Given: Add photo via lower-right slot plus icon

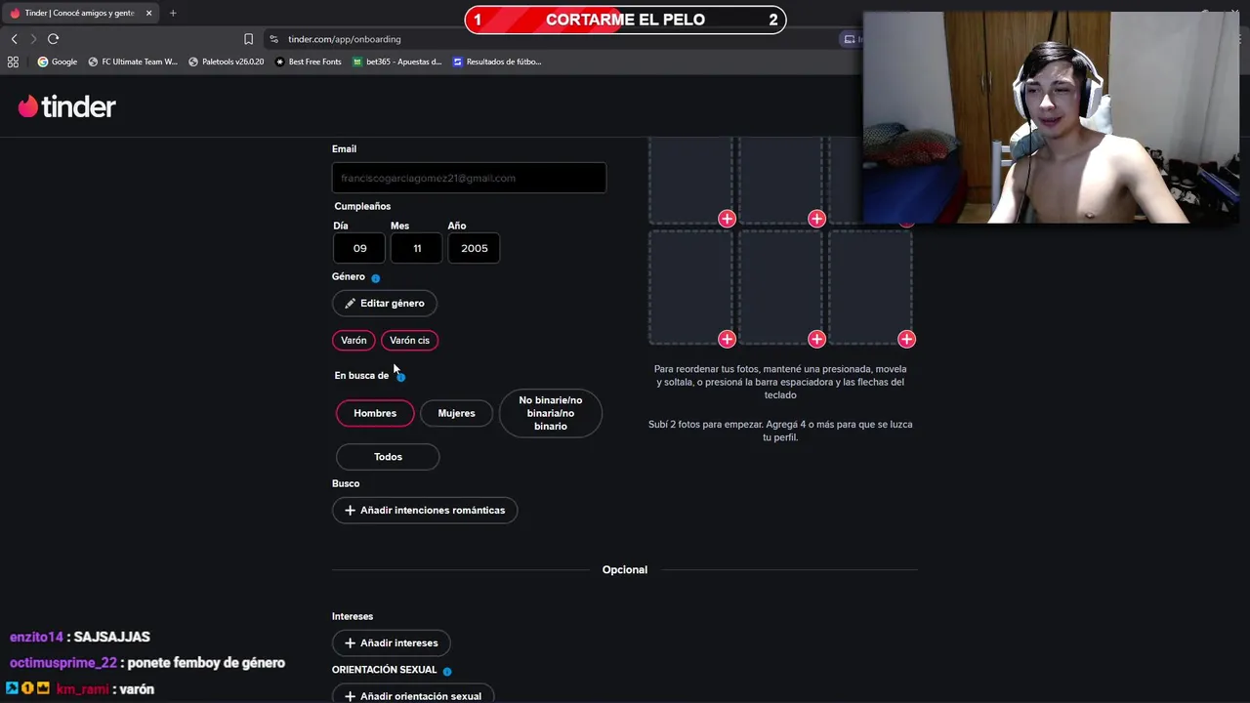Looking at the screenshot, I should [x=906, y=339].
